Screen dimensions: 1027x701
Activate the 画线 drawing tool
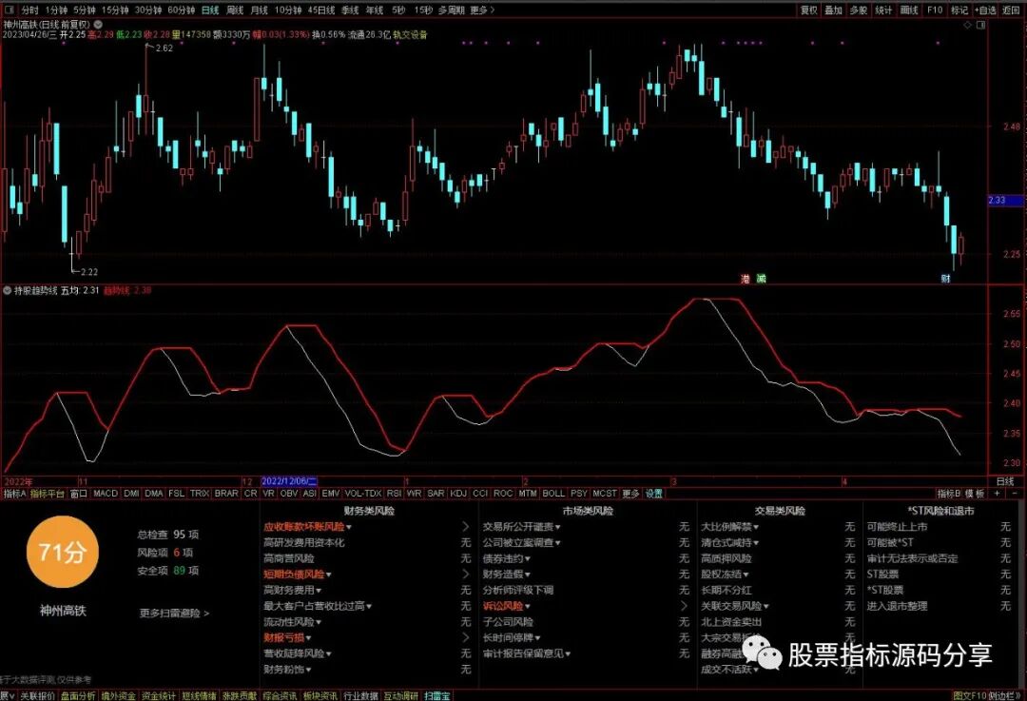[909, 10]
